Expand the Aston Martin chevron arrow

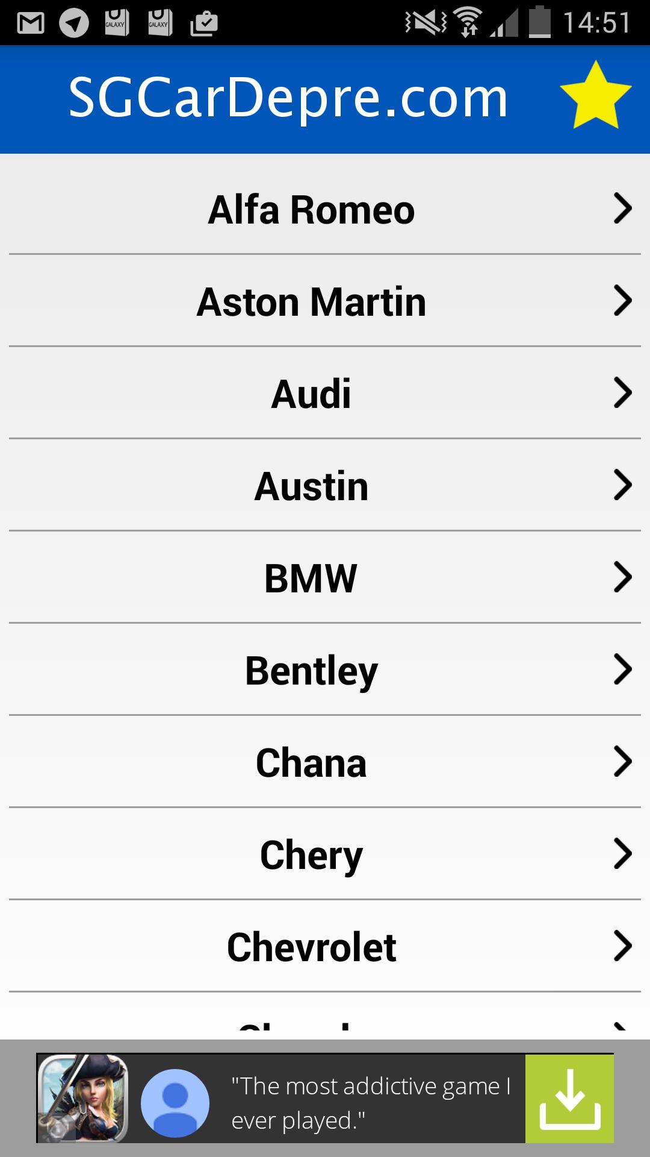point(622,301)
